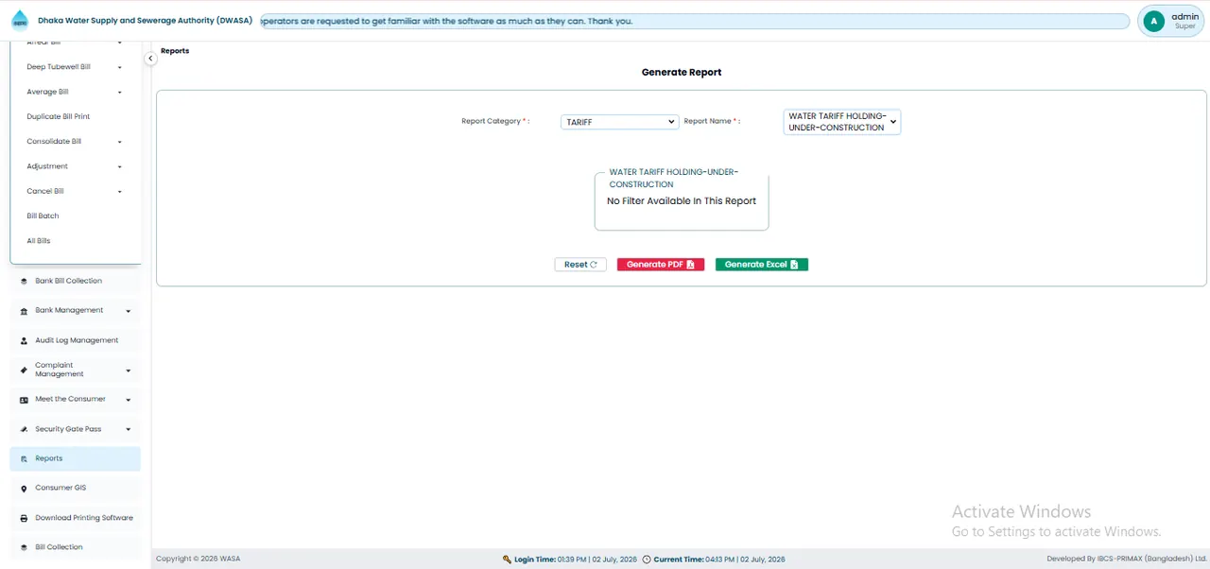Click the Consumer GIS location pin icon

(24, 489)
